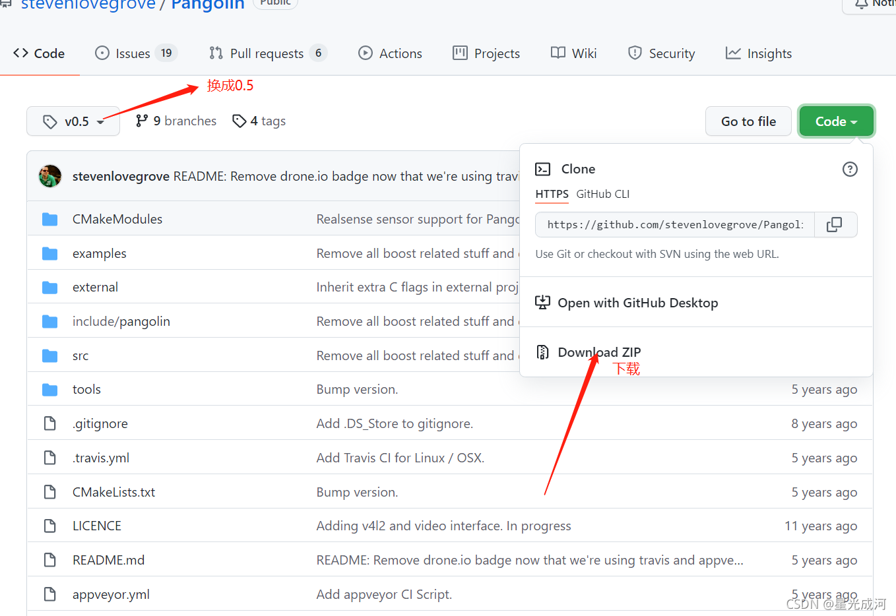Click Download ZIP
Viewport: 896px width, 616px height.
[x=599, y=352]
